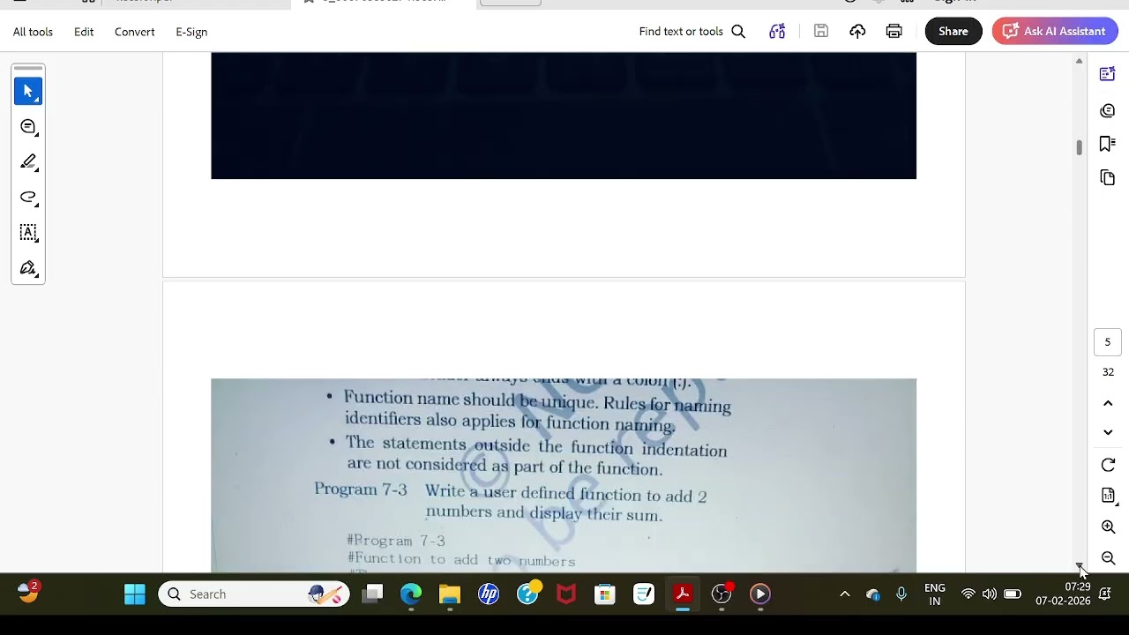Screen dimensions: 1129x635
Task: Open the Comments side panel icon
Action: point(1108,110)
